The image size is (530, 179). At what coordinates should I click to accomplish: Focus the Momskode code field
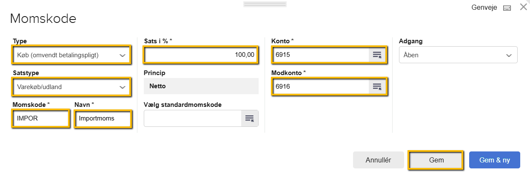tap(40, 118)
